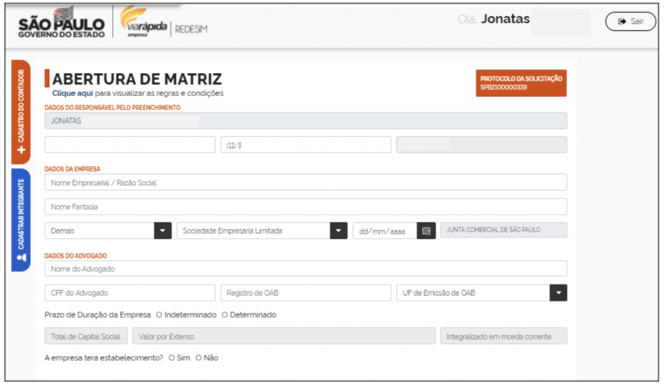Image resolution: width=664 pixels, height=386 pixels.
Task: Click the Protocolo da Solicitação orange badge
Action: pyautogui.click(x=521, y=83)
